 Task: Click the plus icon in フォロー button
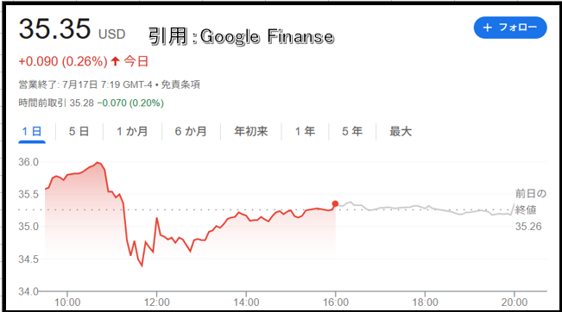pyautogui.click(x=487, y=28)
